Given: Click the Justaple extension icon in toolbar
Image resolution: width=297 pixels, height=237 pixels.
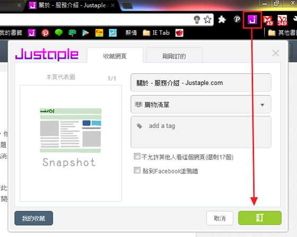Looking at the screenshot, I should coord(252,20).
